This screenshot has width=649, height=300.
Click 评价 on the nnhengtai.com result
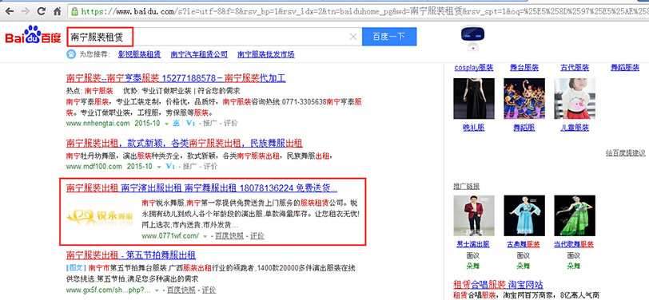click(x=231, y=123)
